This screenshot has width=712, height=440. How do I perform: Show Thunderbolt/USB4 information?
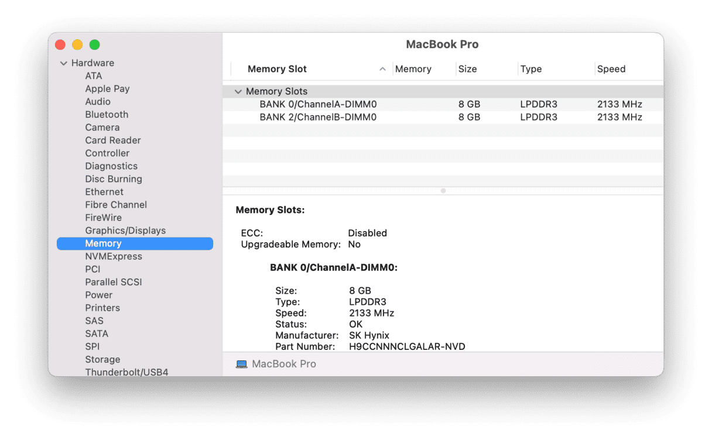point(126,372)
